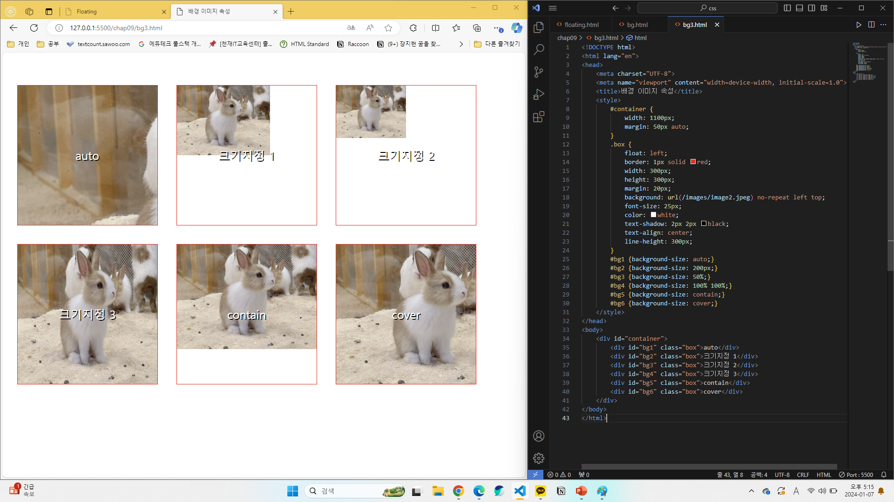Refresh the browser page
Viewport: 894px width, 502px height.
34,28
